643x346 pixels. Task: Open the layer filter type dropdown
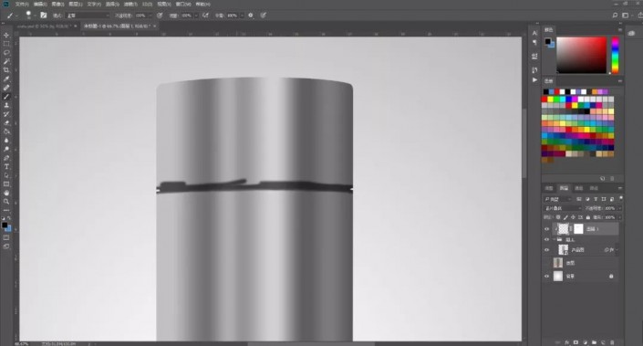557,199
